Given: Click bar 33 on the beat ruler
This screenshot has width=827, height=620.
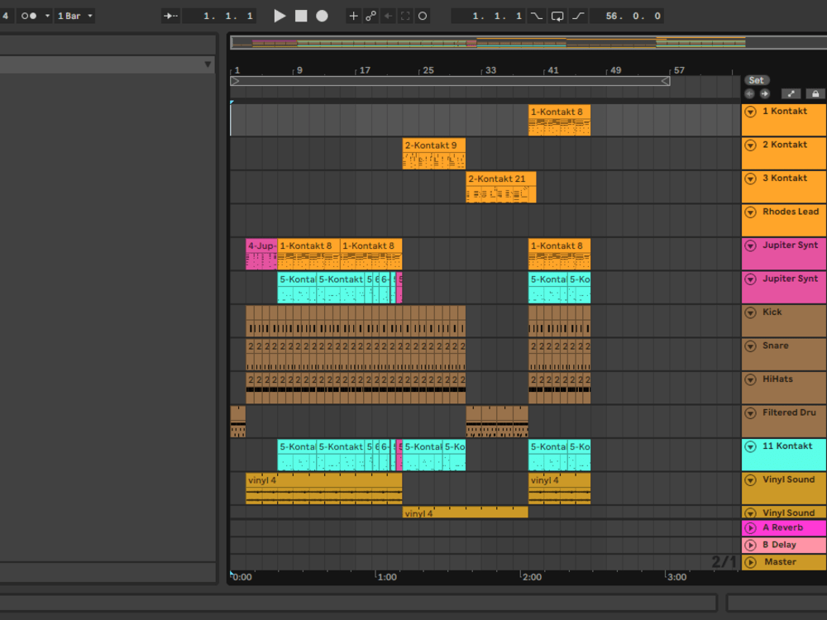Looking at the screenshot, I should click(490, 70).
